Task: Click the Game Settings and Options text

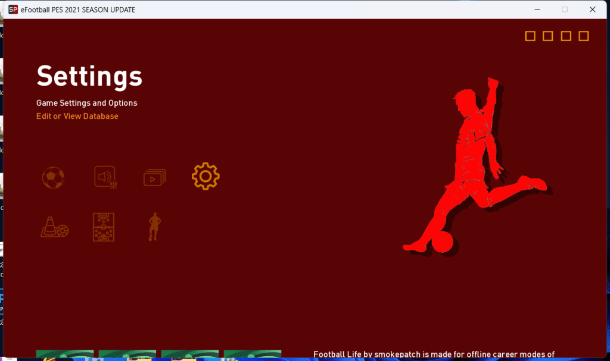Action: click(87, 103)
